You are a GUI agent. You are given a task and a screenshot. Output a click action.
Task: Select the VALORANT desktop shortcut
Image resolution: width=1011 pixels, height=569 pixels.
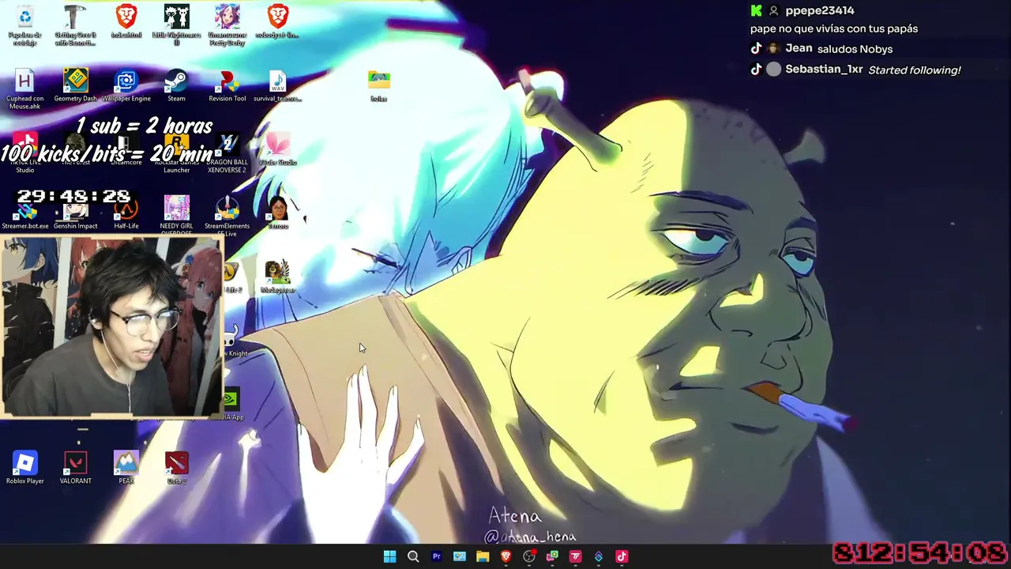[x=76, y=468]
